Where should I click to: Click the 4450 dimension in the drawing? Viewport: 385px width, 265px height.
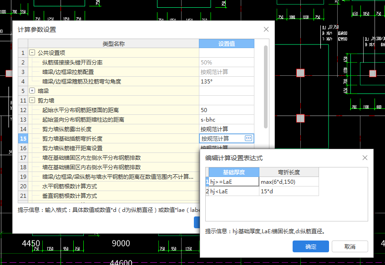(x=31, y=243)
